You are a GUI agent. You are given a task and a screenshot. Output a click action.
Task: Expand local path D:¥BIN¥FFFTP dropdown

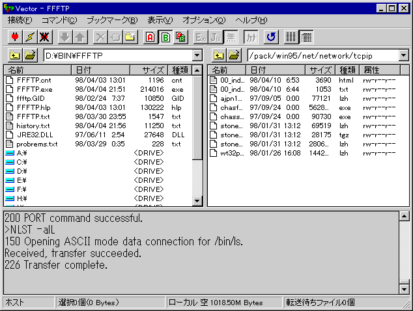click(x=197, y=55)
